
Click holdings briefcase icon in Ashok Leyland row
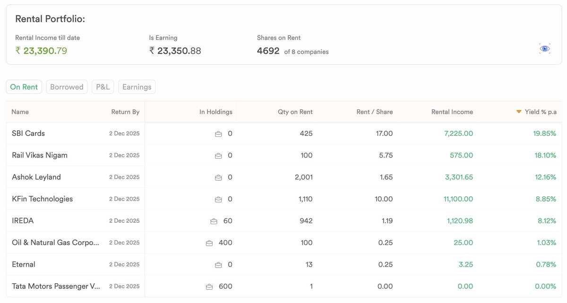(x=218, y=177)
